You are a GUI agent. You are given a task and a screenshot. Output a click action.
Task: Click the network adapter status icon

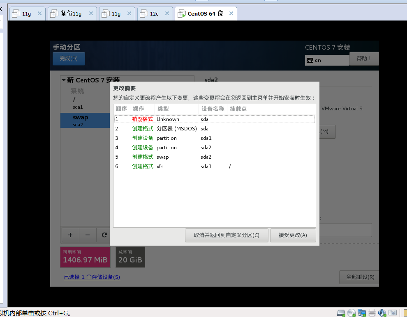(362, 313)
